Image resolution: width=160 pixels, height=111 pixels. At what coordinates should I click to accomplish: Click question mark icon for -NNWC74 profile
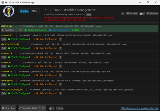(x=60, y=66)
